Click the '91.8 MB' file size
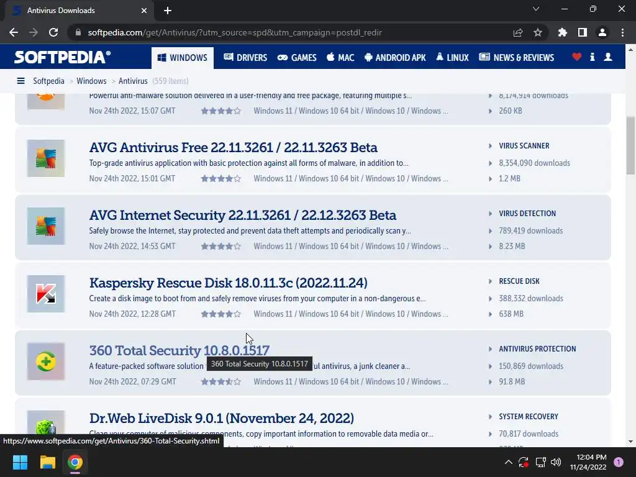 512,382
